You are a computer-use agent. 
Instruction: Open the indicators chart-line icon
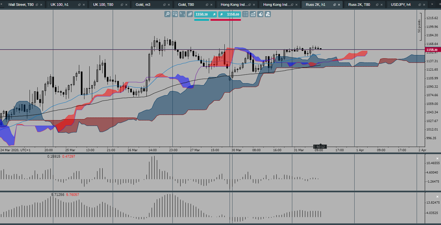tap(253, 14)
